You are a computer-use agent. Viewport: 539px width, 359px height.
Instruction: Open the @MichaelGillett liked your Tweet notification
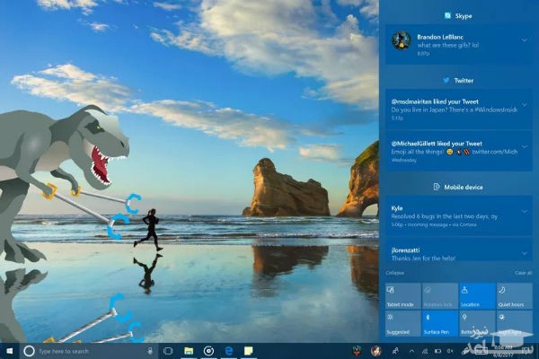tap(459, 151)
